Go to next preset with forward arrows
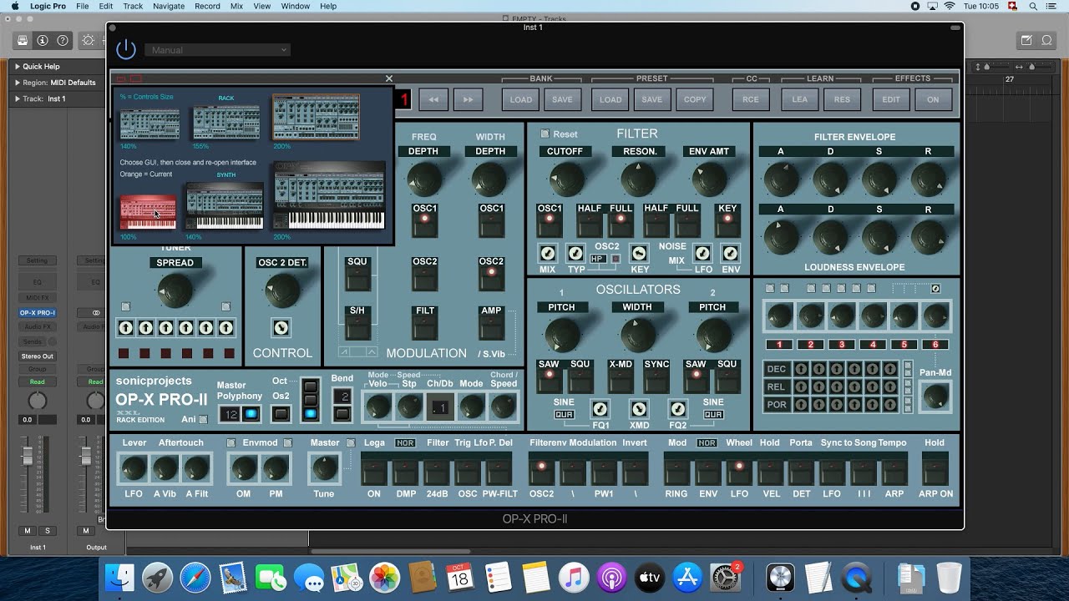Image resolution: width=1069 pixels, height=601 pixels. (469, 99)
